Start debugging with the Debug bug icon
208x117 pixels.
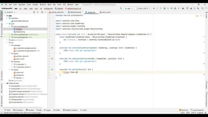(164, 8)
